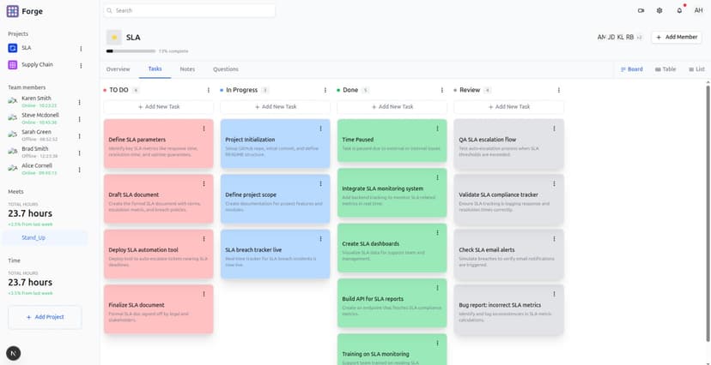Click the AH user avatar
The image size is (711, 365).
pos(698,10)
